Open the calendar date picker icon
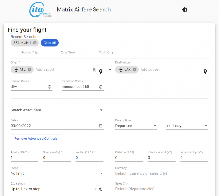This screenshot has width=219, height=196. coord(100,126)
